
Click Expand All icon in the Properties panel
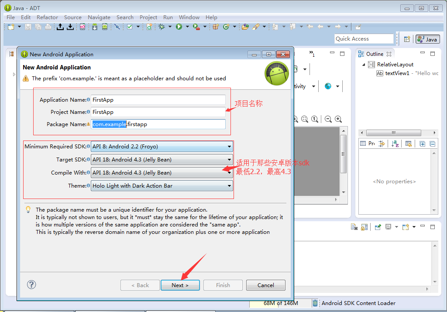423,144
